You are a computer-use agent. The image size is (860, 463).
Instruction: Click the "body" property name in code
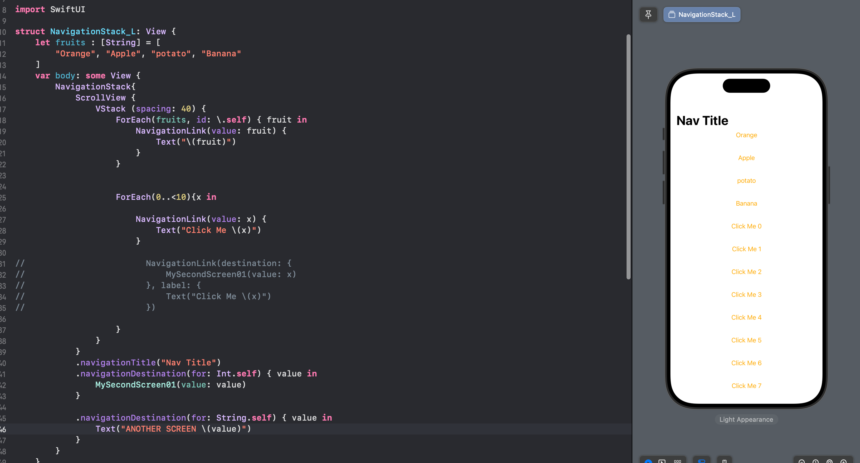[65, 76]
